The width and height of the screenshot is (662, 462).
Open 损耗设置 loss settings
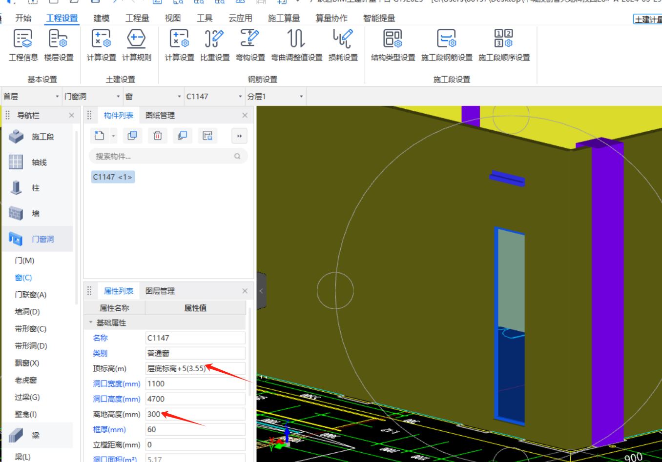(343, 45)
